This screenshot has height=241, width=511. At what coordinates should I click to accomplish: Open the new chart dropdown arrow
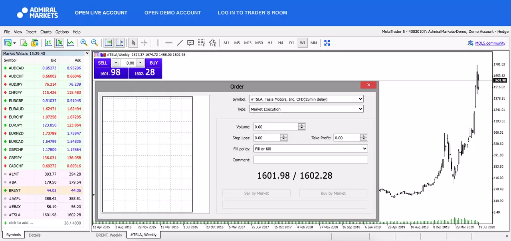click(x=14, y=43)
